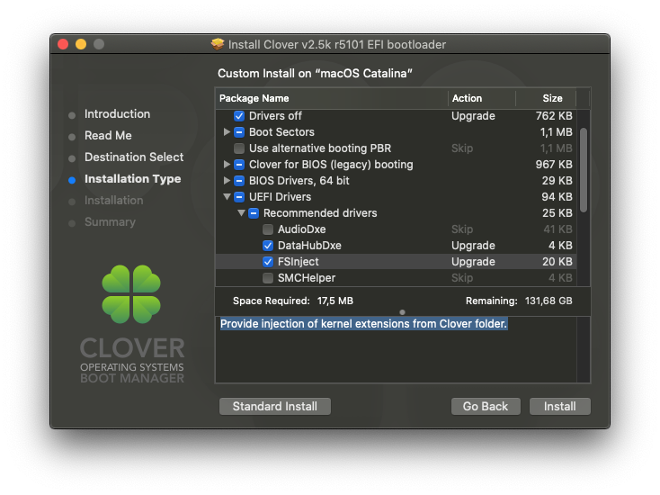Screen dimensions: 660x495
Task: Select the DataHubDxe row text
Action: tap(309, 246)
